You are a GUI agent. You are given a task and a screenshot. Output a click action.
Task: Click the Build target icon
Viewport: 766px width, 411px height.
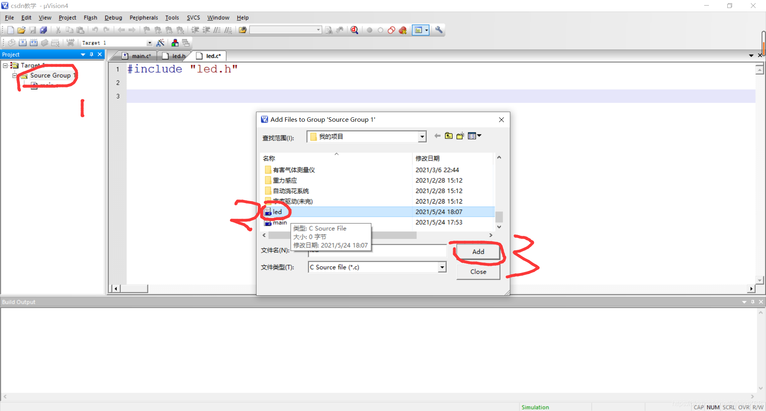23,43
